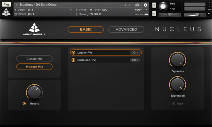Click the NUCLEUS logo text
Image resolution: width=212 pixels, height=127 pixels.
click(178, 29)
